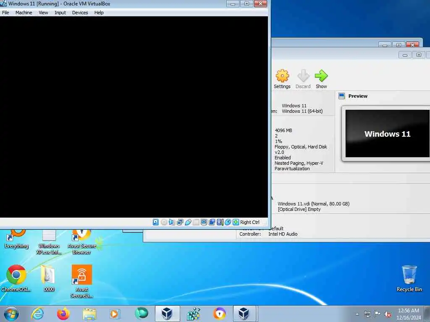430x322 pixels.
Task: Open the Input menu
Action: [60, 13]
